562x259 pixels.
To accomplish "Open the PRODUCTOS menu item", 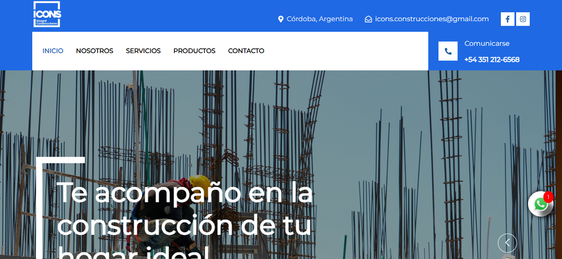I will (194, 51).
